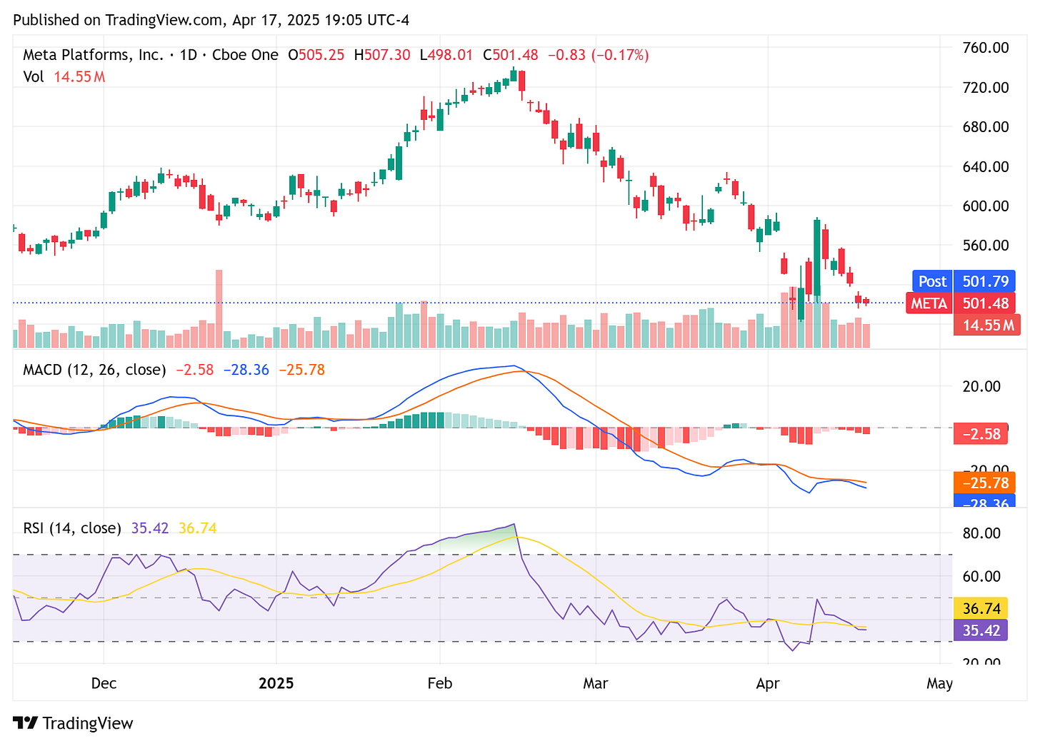Click the TradingView logo
Image resolution: width=1040 pixels, height=746 pixels.
tap(71, 722)
